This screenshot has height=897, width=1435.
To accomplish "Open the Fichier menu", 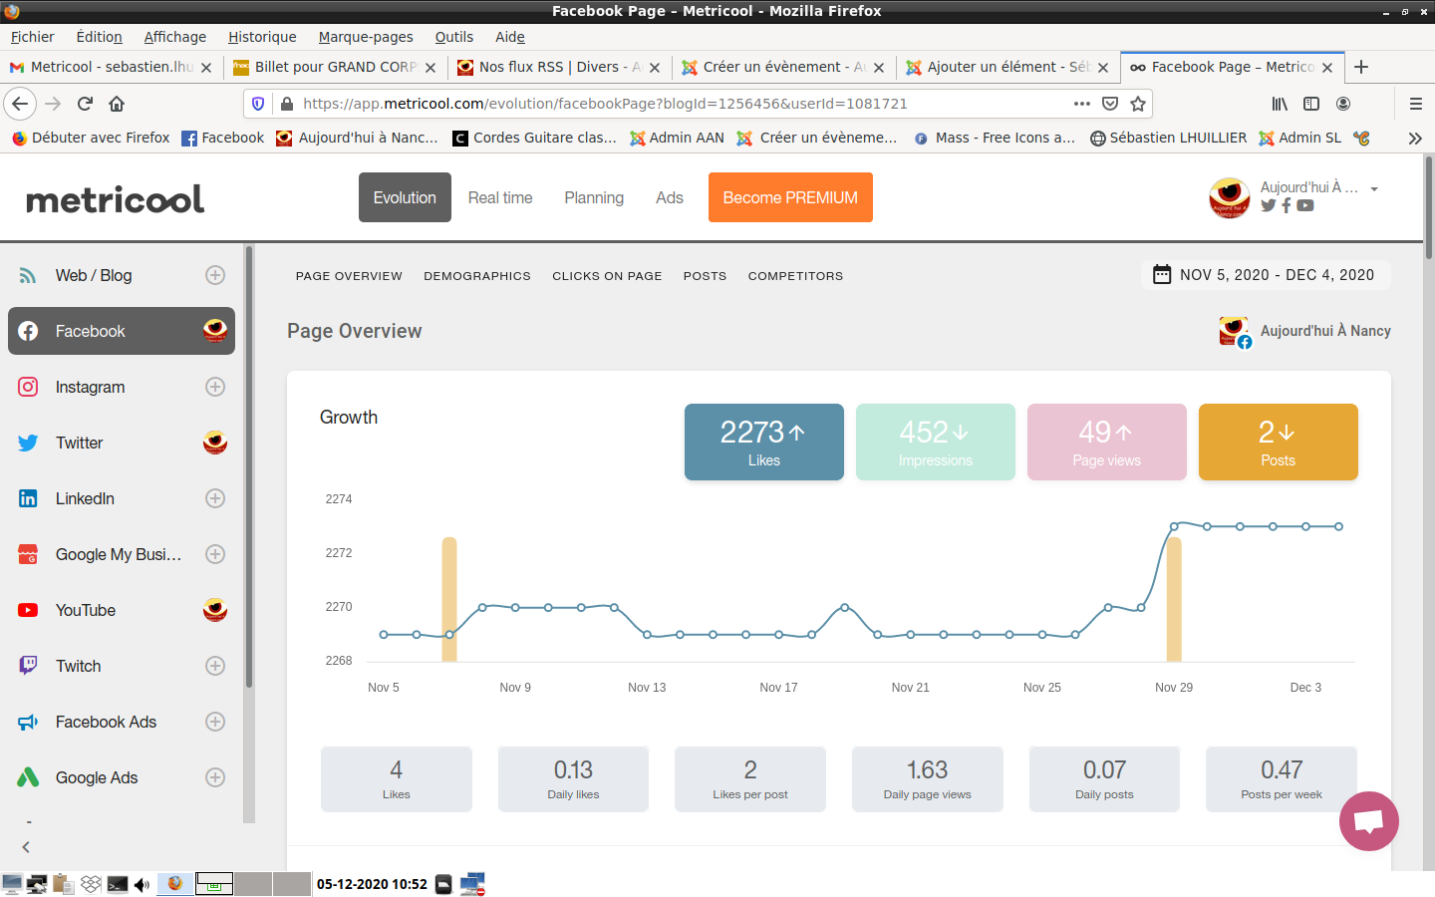I will (32, 37).
